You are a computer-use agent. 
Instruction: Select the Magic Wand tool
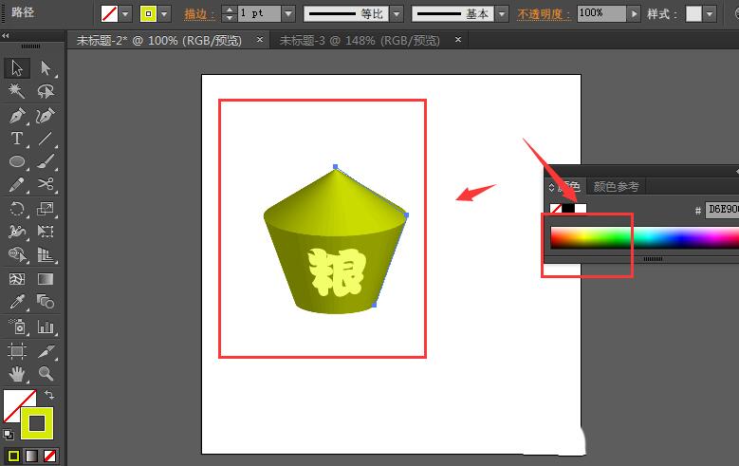pos(17,90)
